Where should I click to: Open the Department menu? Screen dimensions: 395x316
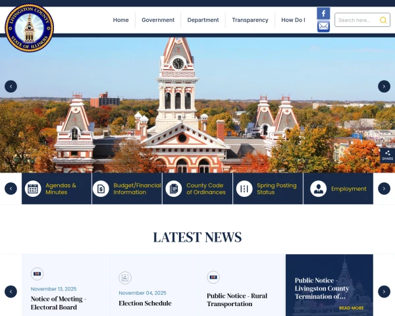coord(203,20)
